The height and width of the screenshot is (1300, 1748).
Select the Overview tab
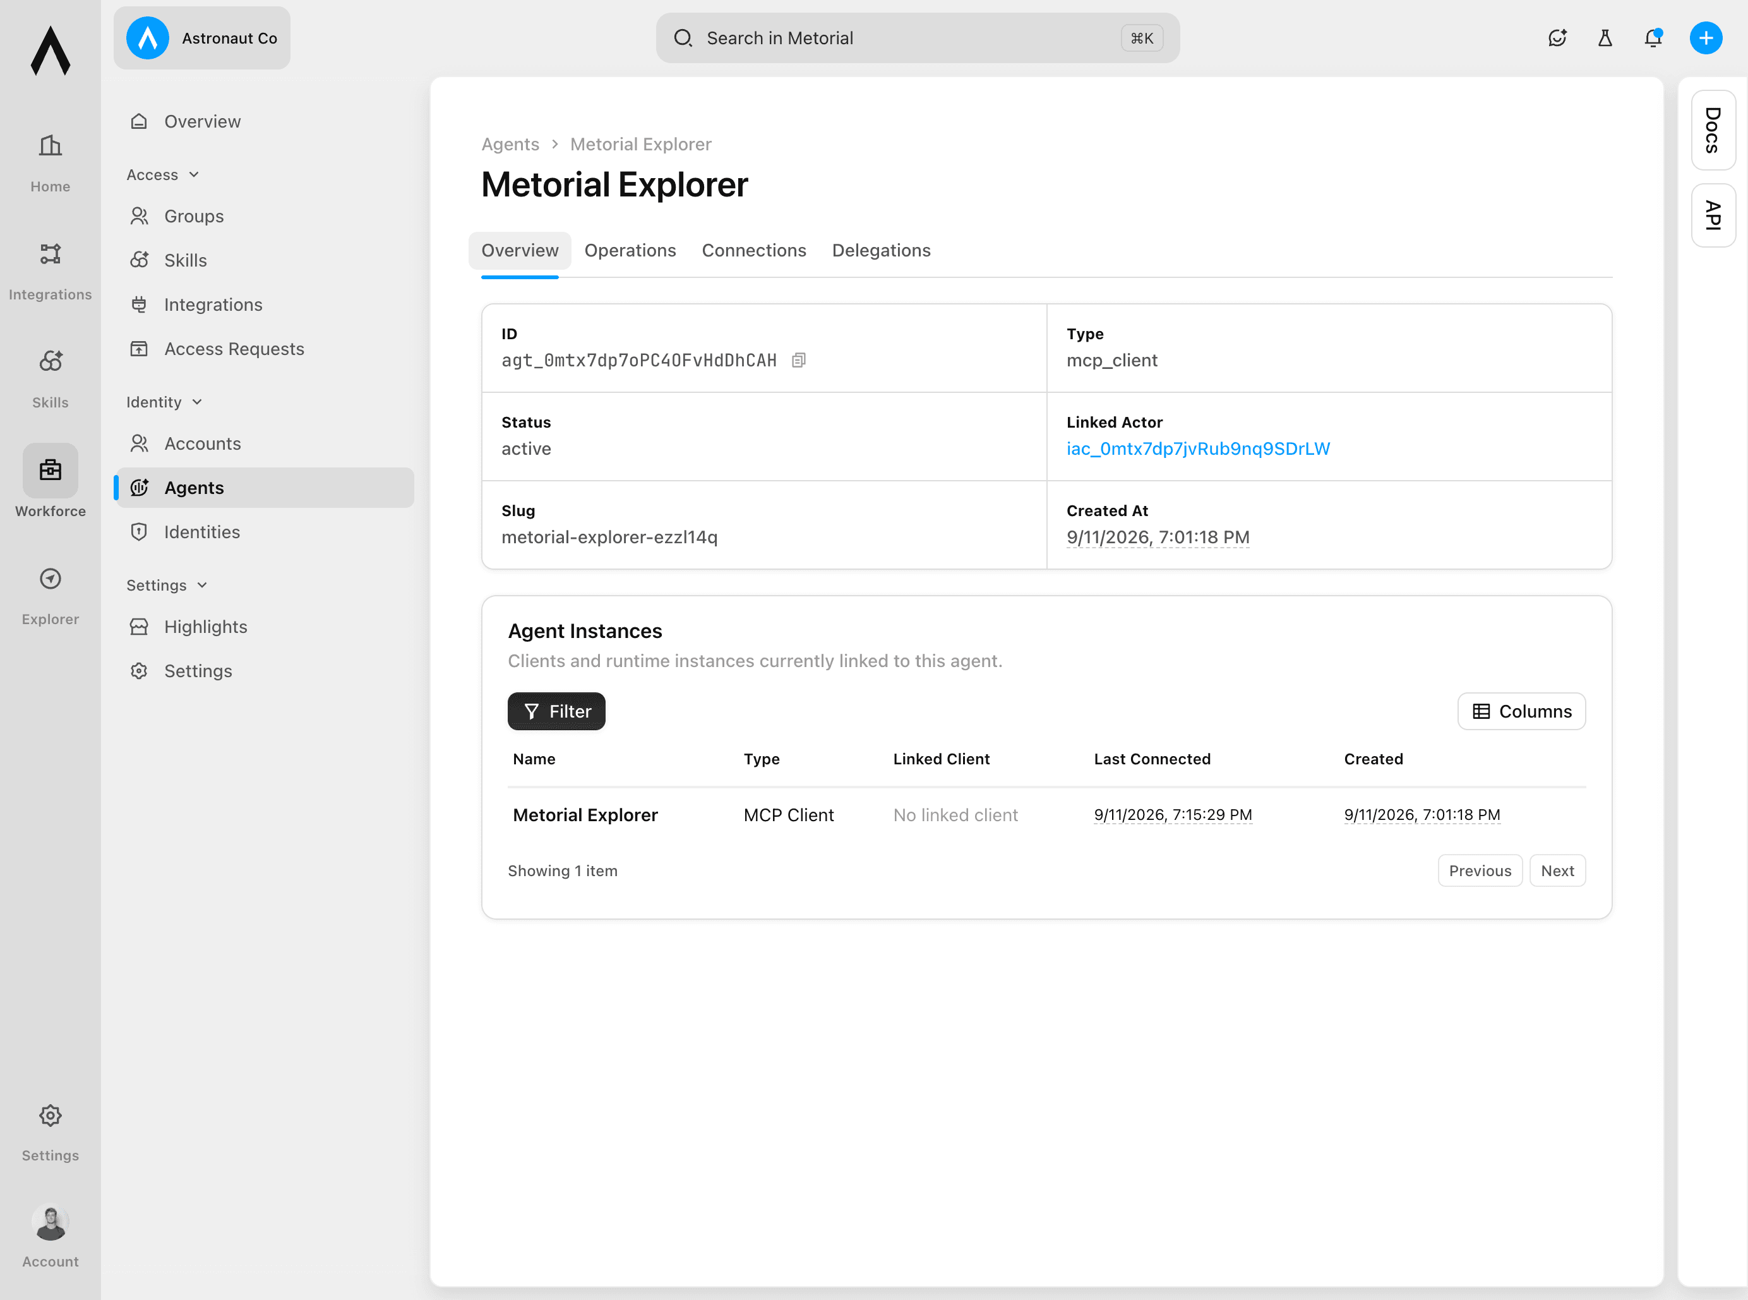[x=520, y=250]
